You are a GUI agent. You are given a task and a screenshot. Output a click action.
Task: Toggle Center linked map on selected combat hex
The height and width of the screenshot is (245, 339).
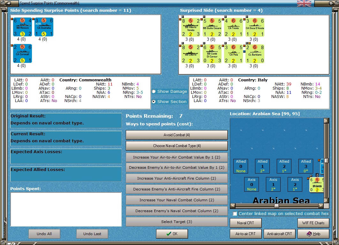click(x=235, y=214)
